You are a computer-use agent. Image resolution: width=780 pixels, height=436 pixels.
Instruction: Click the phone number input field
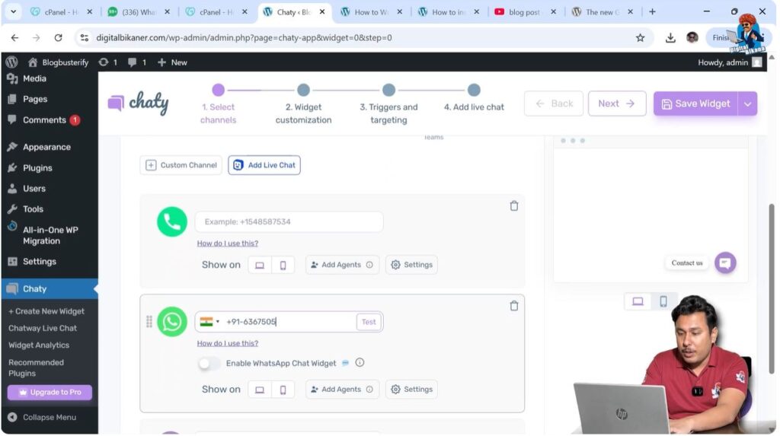tap(289, 222)
